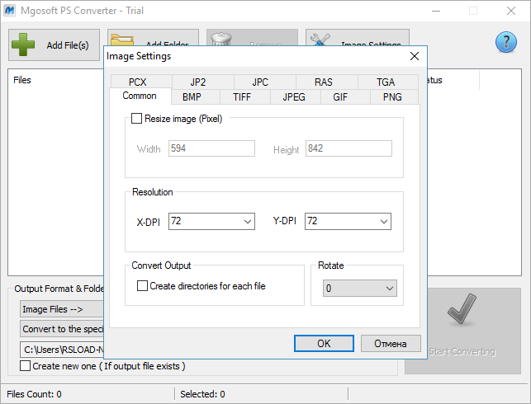Click Selected: 0 in status bar
The height and width of the screenshot is (404, 531).
(x=202, y=394)
